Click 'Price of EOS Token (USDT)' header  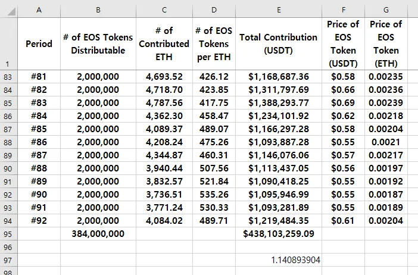(x=344, y=43)
